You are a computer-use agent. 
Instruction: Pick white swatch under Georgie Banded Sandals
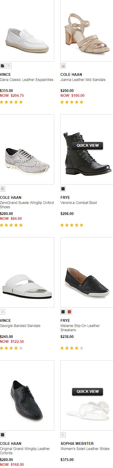(2, 312)
